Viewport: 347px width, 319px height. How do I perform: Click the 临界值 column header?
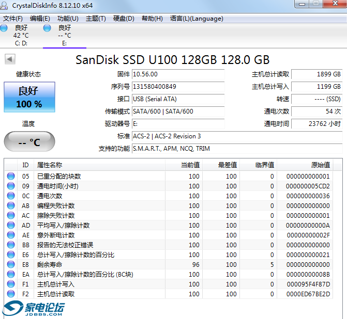258,165
